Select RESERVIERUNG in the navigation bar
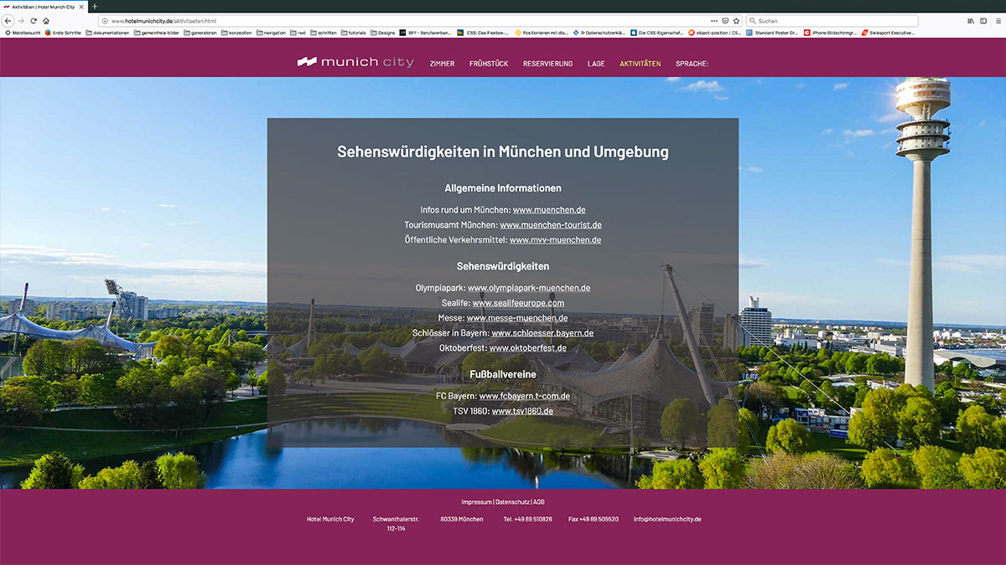 (547, 64)
